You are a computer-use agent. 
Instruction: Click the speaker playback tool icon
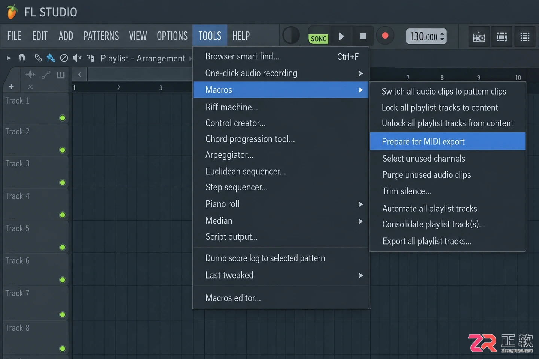(x=91, y=58)
